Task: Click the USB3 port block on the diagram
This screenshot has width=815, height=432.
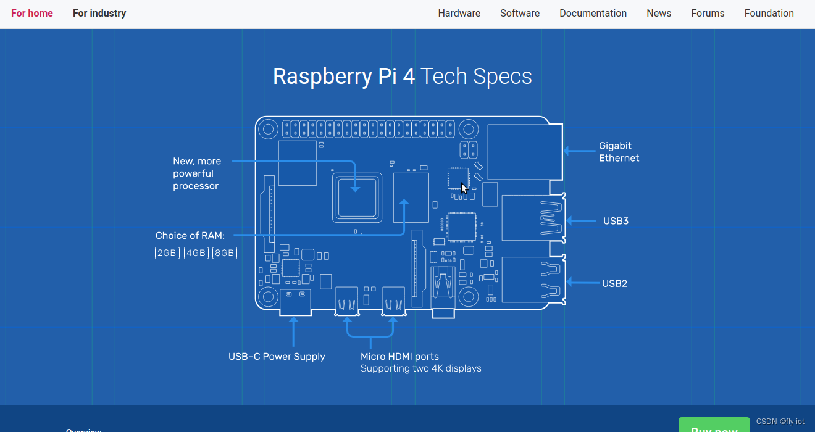Action: (x=534, y=218)
